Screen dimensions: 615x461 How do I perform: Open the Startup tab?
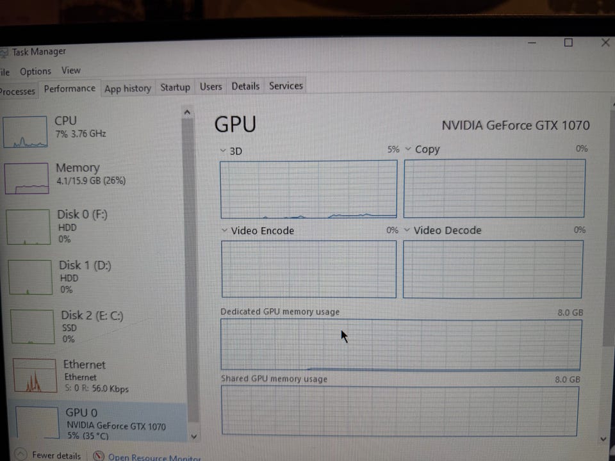(x=175, y=87)
